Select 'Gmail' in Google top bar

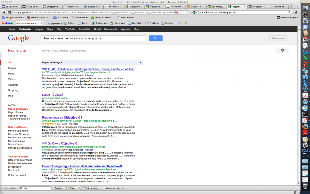point(97,29)
